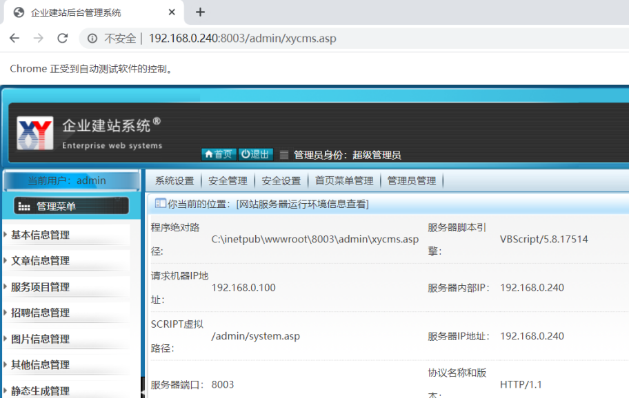Click the XY logo image

pyautogui.click(x=35, y=133)
